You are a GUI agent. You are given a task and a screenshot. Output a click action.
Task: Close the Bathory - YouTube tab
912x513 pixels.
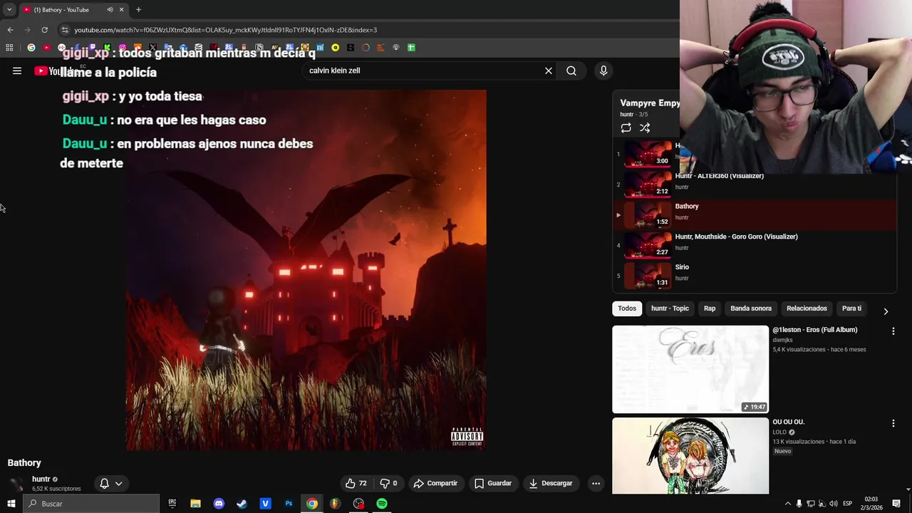click(121, 9)
